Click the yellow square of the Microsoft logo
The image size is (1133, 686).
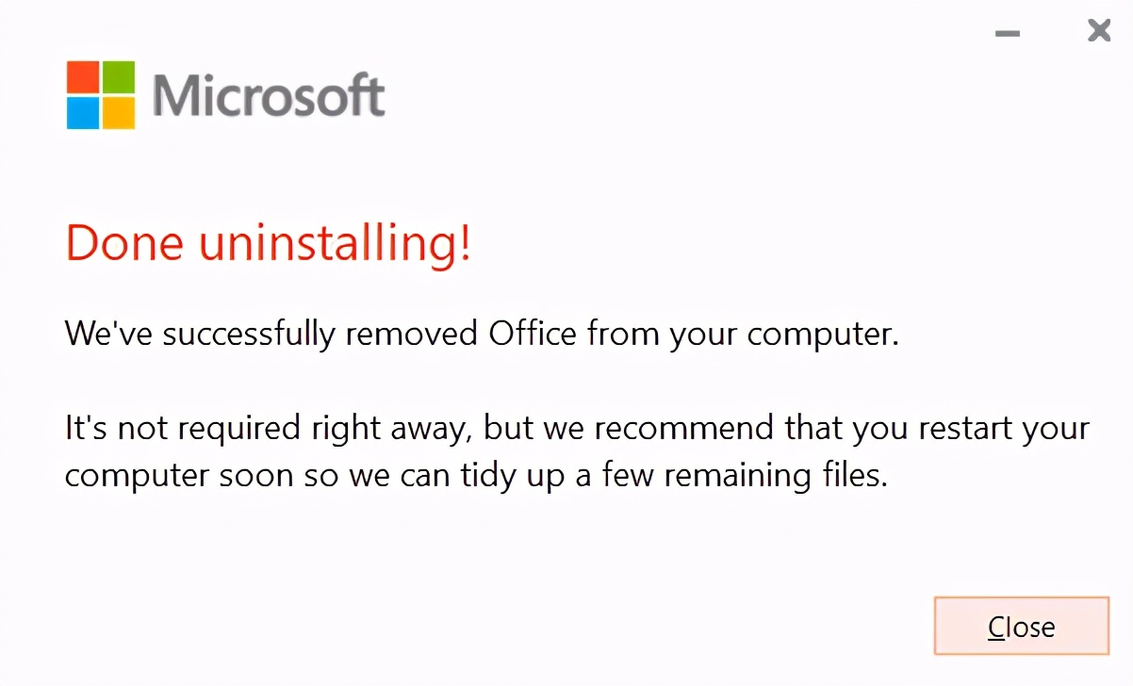click(x=119, y=111)
